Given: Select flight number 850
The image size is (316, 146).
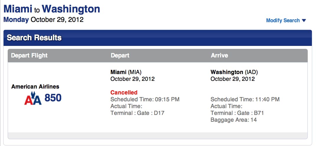Looking at the screenshot, I should 53,98.
